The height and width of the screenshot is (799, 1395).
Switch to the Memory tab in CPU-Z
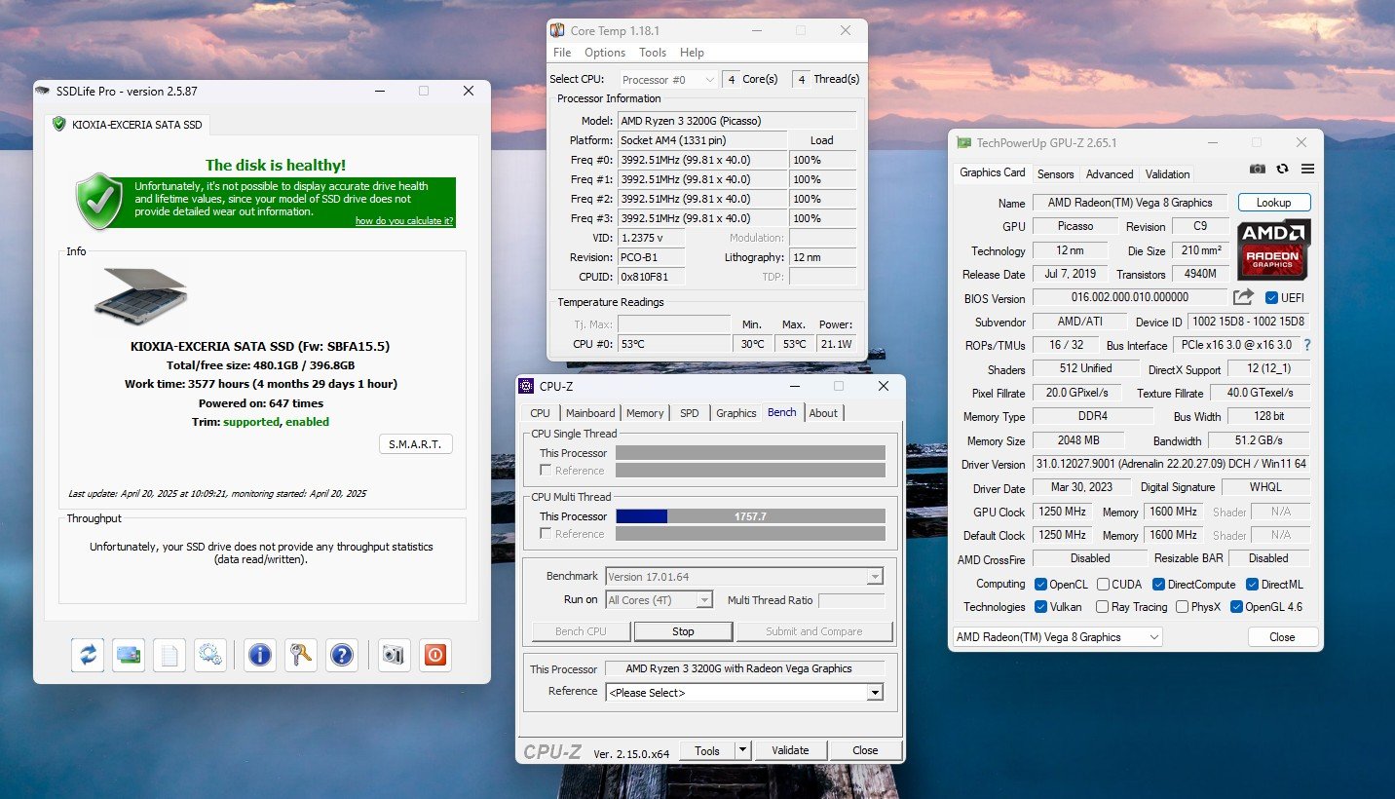click(645, 413)
